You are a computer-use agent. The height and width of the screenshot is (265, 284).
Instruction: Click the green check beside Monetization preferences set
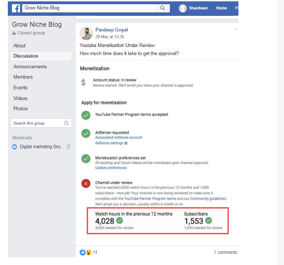(86, 159)
